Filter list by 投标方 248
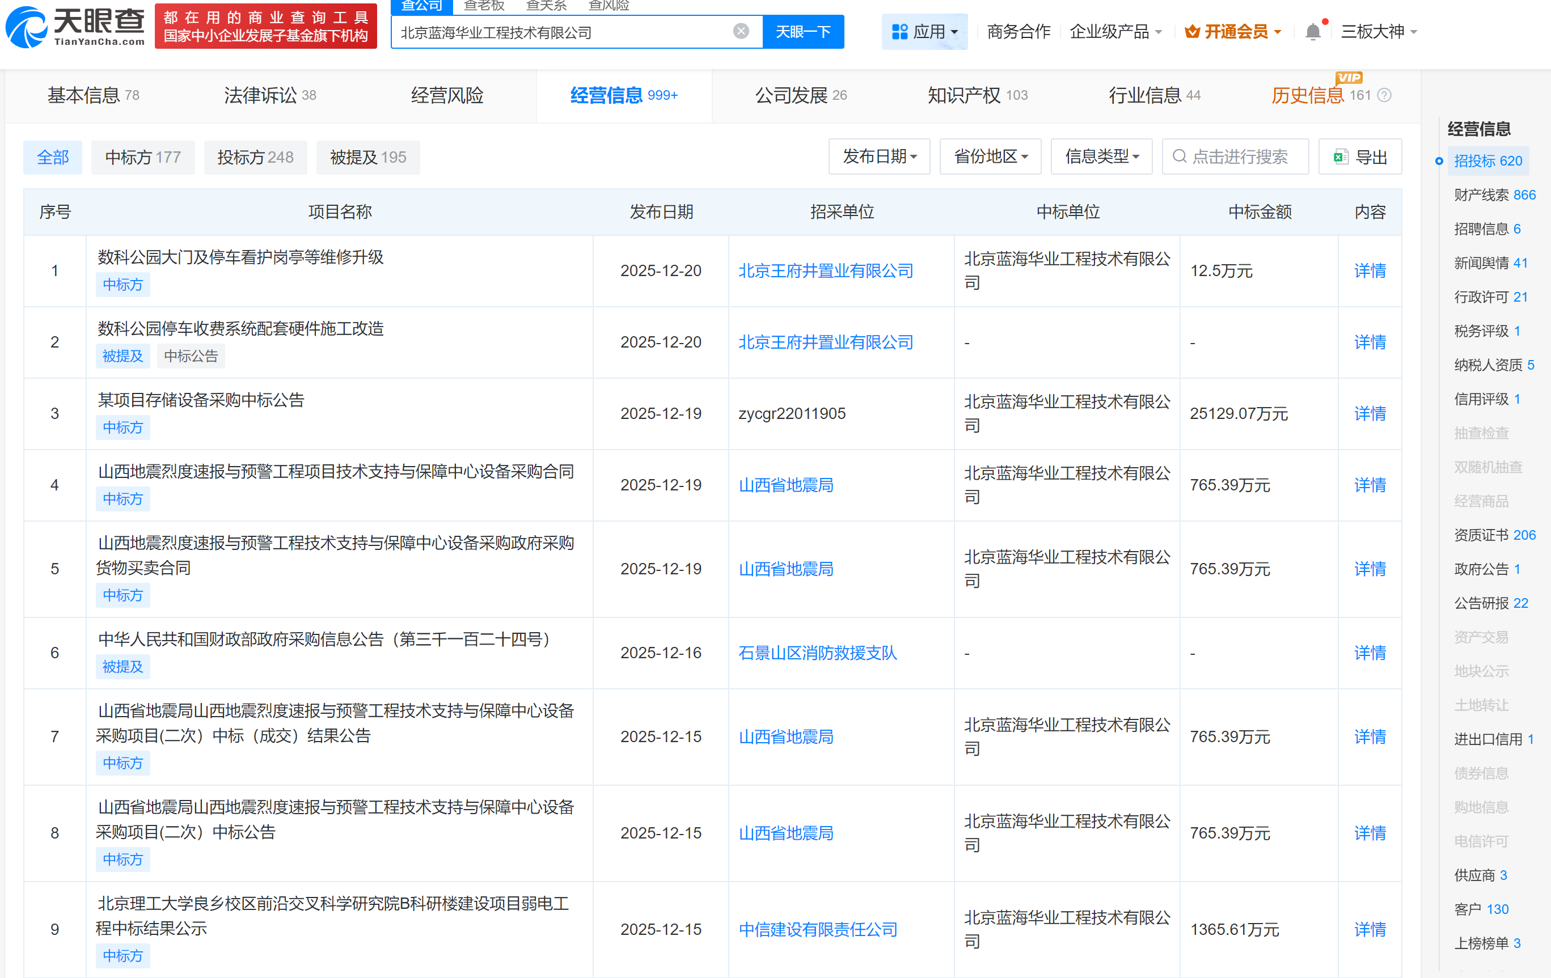The height and width of the screenshot is (978, 1551). click(255, 157)
